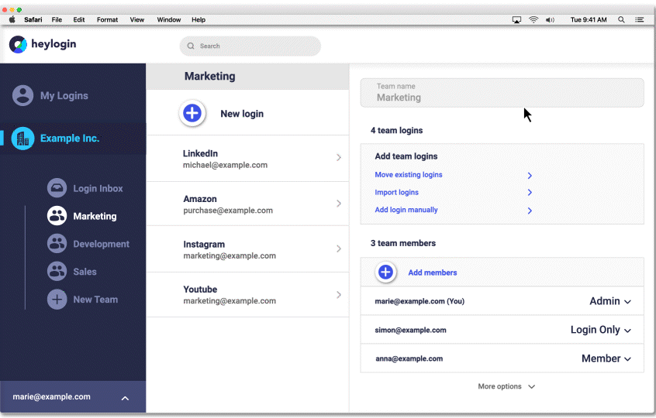
Task: Open the Window menu in menu bar
Action: click(x=168, y=19)
